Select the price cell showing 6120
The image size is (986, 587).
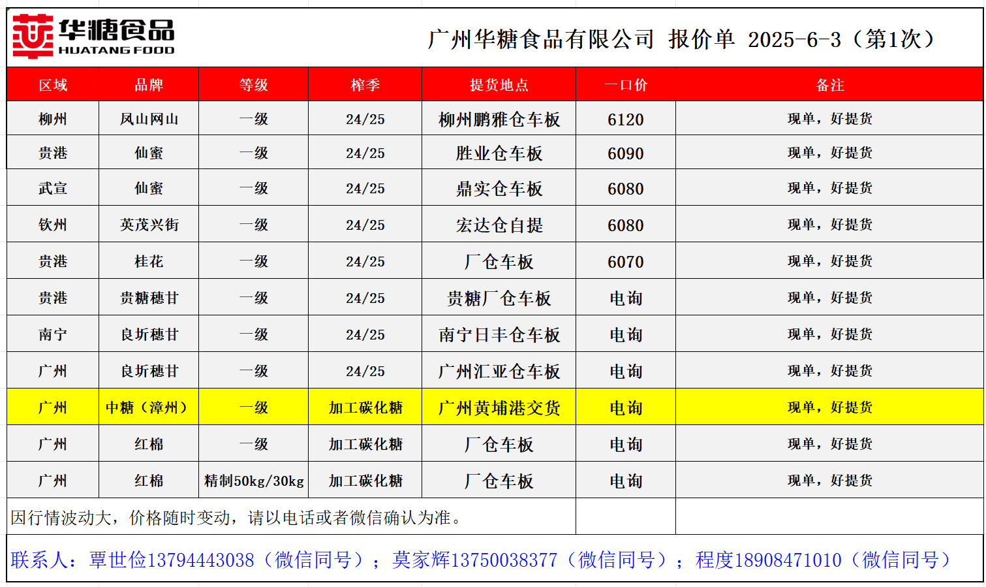(625, 119)
